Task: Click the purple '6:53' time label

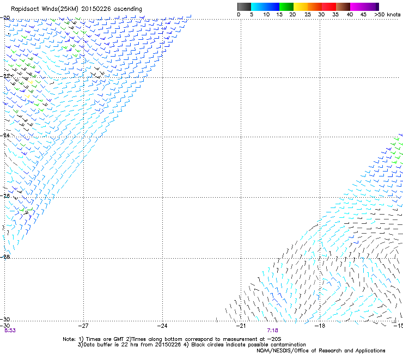Action: (x=10, y=331)
